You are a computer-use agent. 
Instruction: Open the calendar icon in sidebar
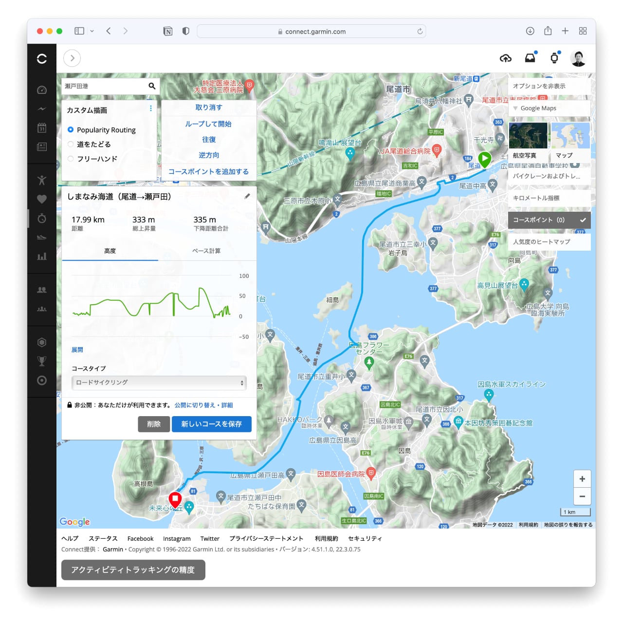coord(42,128)
